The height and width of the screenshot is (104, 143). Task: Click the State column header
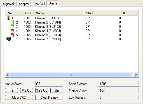point(100,13)
